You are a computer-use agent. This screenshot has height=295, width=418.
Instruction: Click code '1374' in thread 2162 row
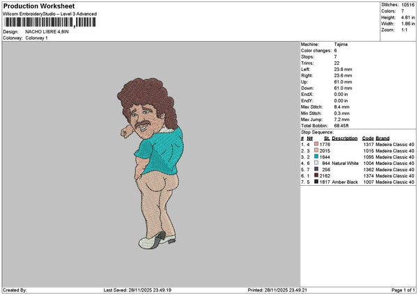tap(369, 176)
